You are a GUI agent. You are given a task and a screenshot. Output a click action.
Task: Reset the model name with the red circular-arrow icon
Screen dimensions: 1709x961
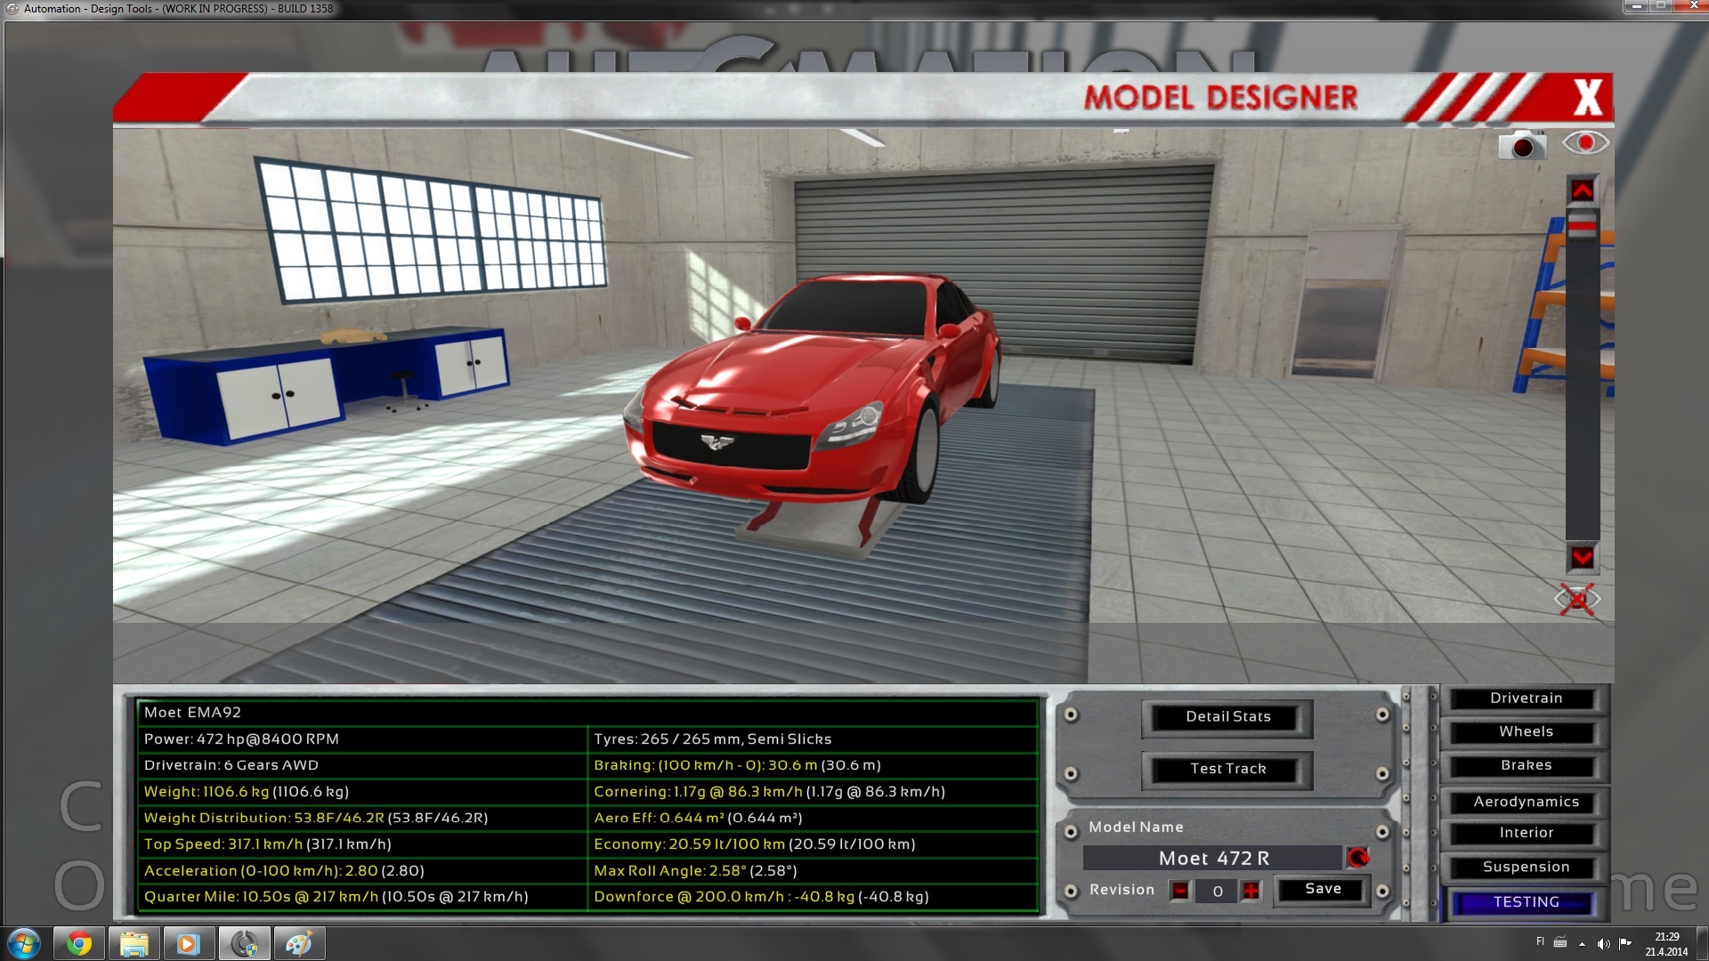[1358, 858]
